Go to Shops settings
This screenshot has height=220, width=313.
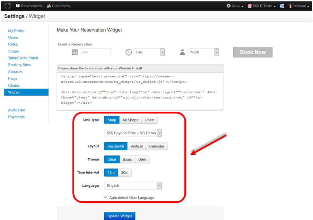pyautogui.click(x=14, y=51)
